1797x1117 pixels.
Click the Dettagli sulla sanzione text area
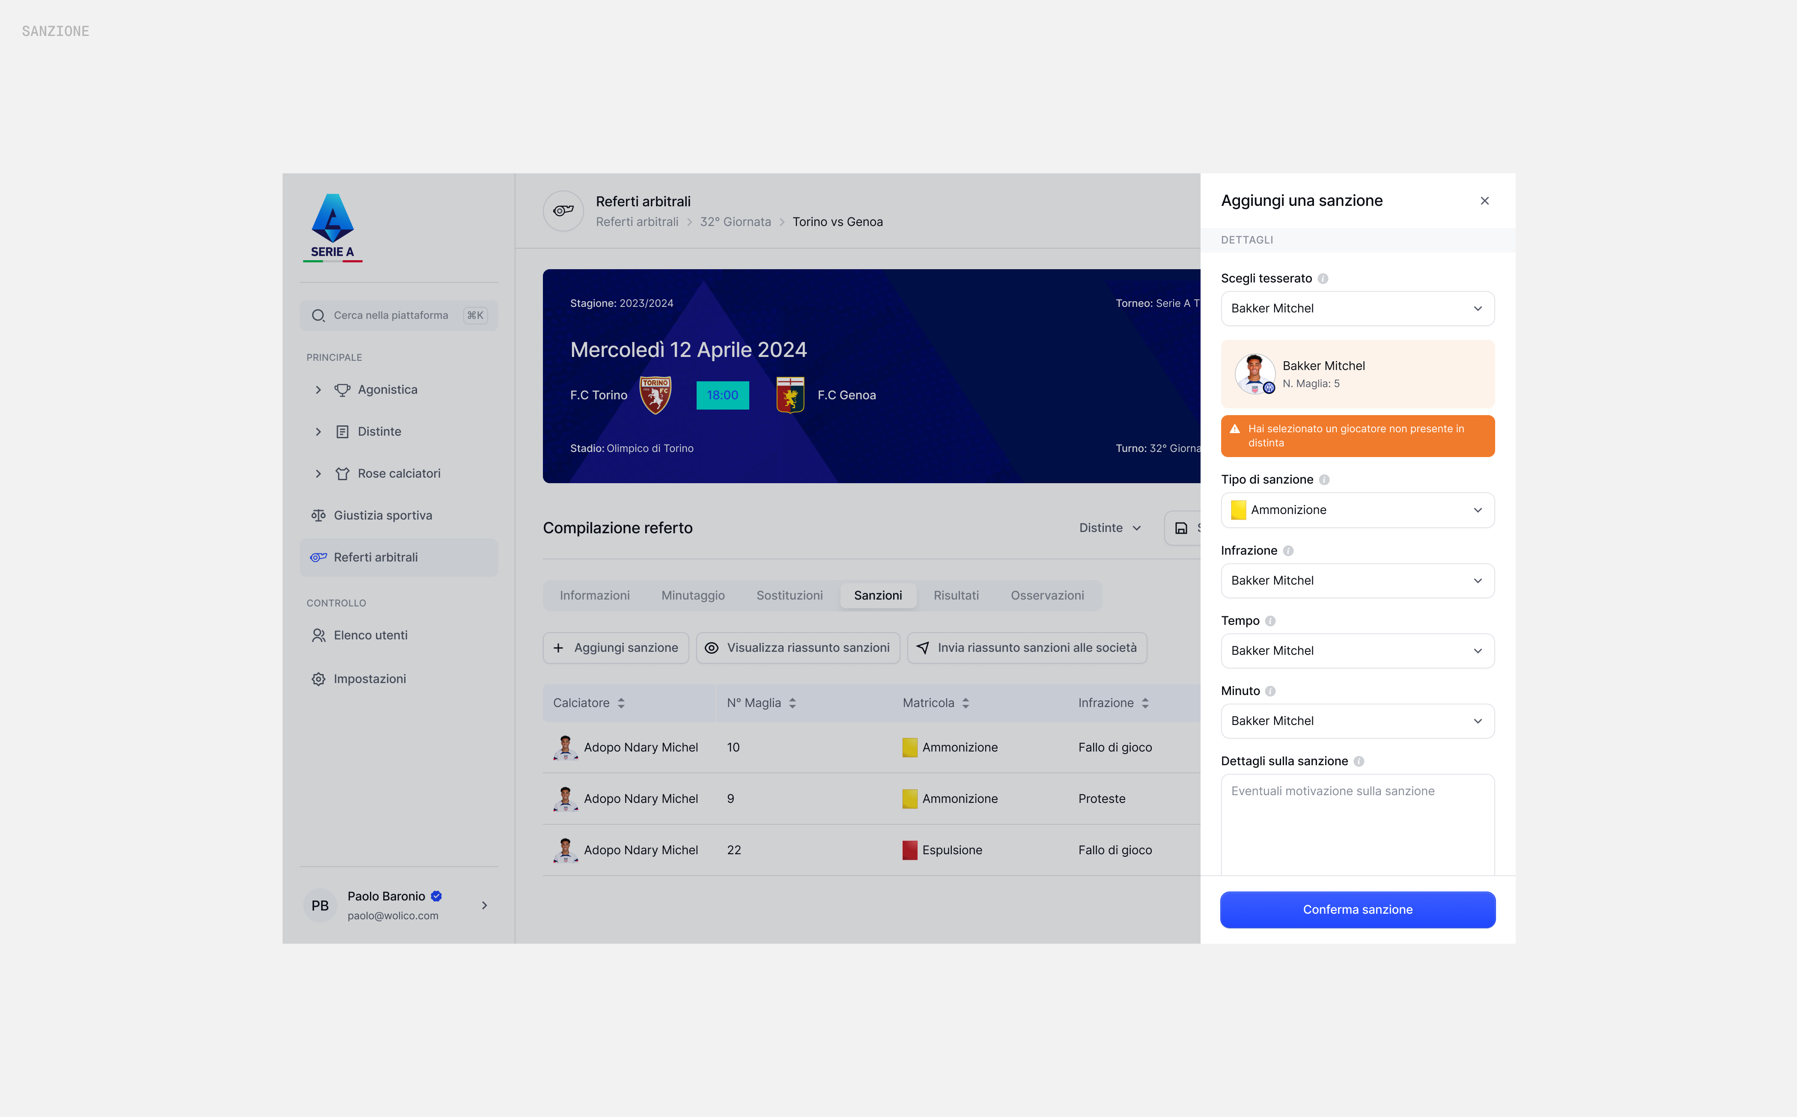click(x=1357, y=825)
